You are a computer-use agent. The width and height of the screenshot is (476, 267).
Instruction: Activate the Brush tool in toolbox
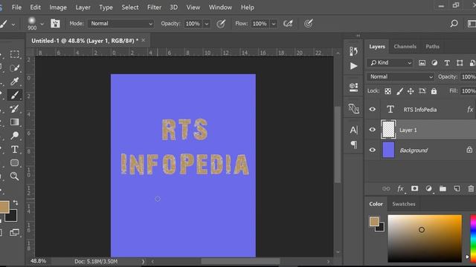pos(14,95)
